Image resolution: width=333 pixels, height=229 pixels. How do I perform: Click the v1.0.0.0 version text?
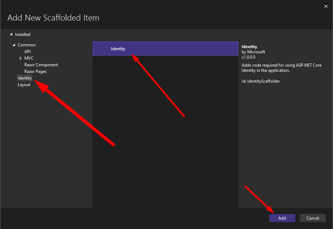pos(249,57)
